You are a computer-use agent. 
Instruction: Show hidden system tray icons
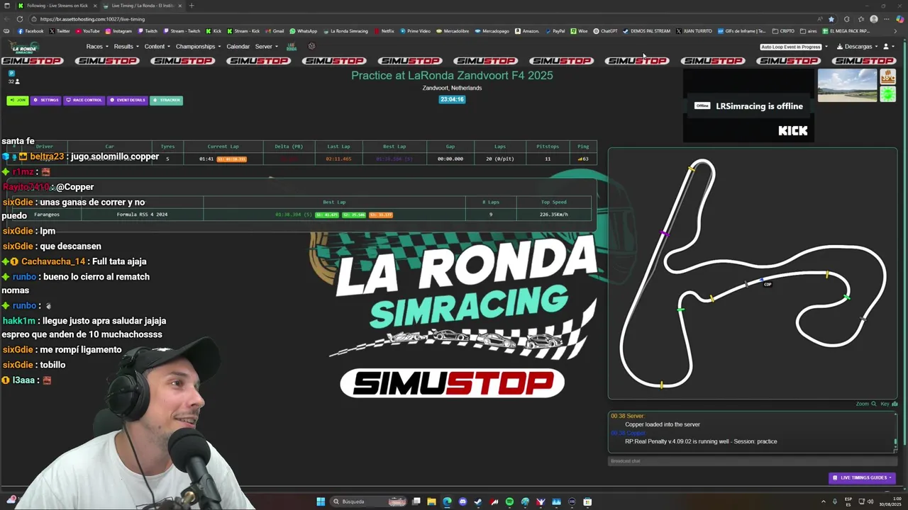point(824,501)
